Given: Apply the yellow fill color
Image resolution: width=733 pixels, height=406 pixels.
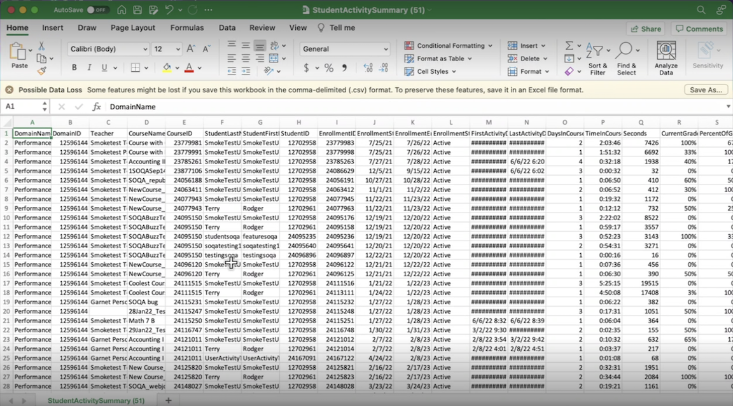Looking at the screenshot, I should click(167, 68).
